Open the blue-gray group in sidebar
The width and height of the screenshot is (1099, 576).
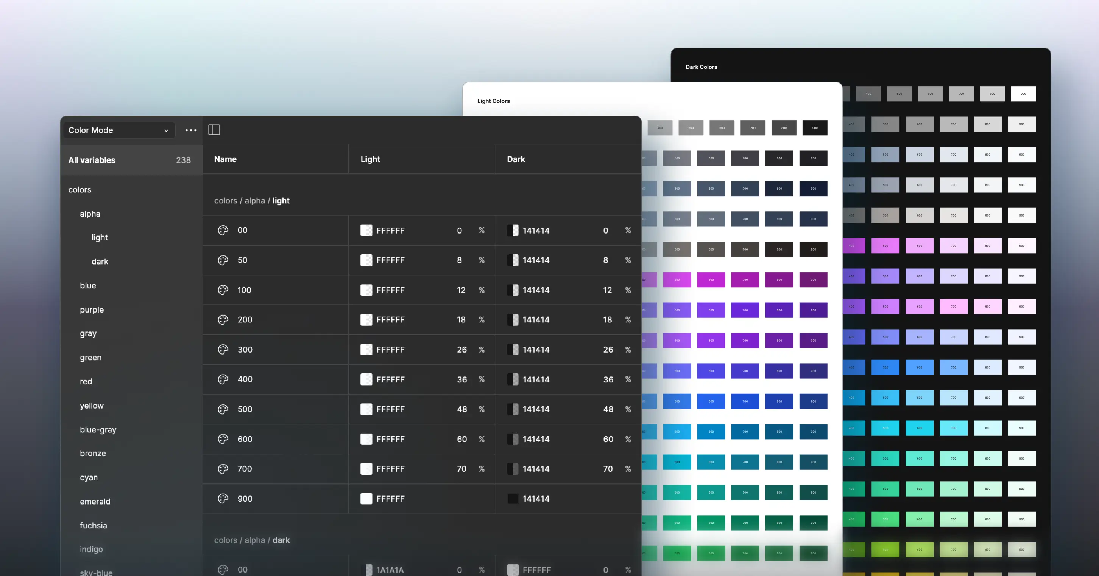(98, 429)
